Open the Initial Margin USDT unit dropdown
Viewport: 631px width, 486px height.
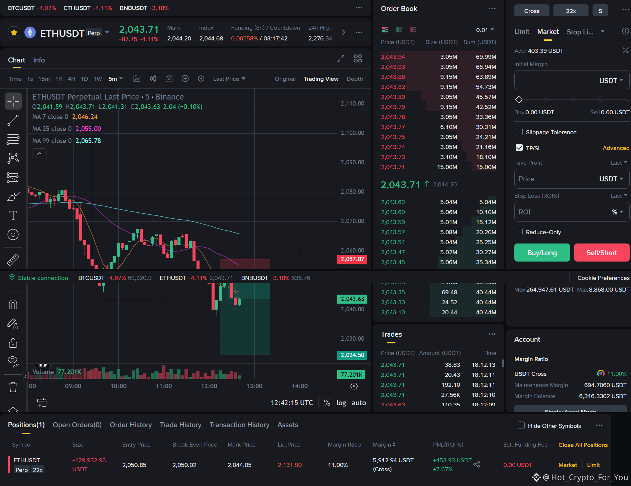pyautogui.click(x=611, y=80)
